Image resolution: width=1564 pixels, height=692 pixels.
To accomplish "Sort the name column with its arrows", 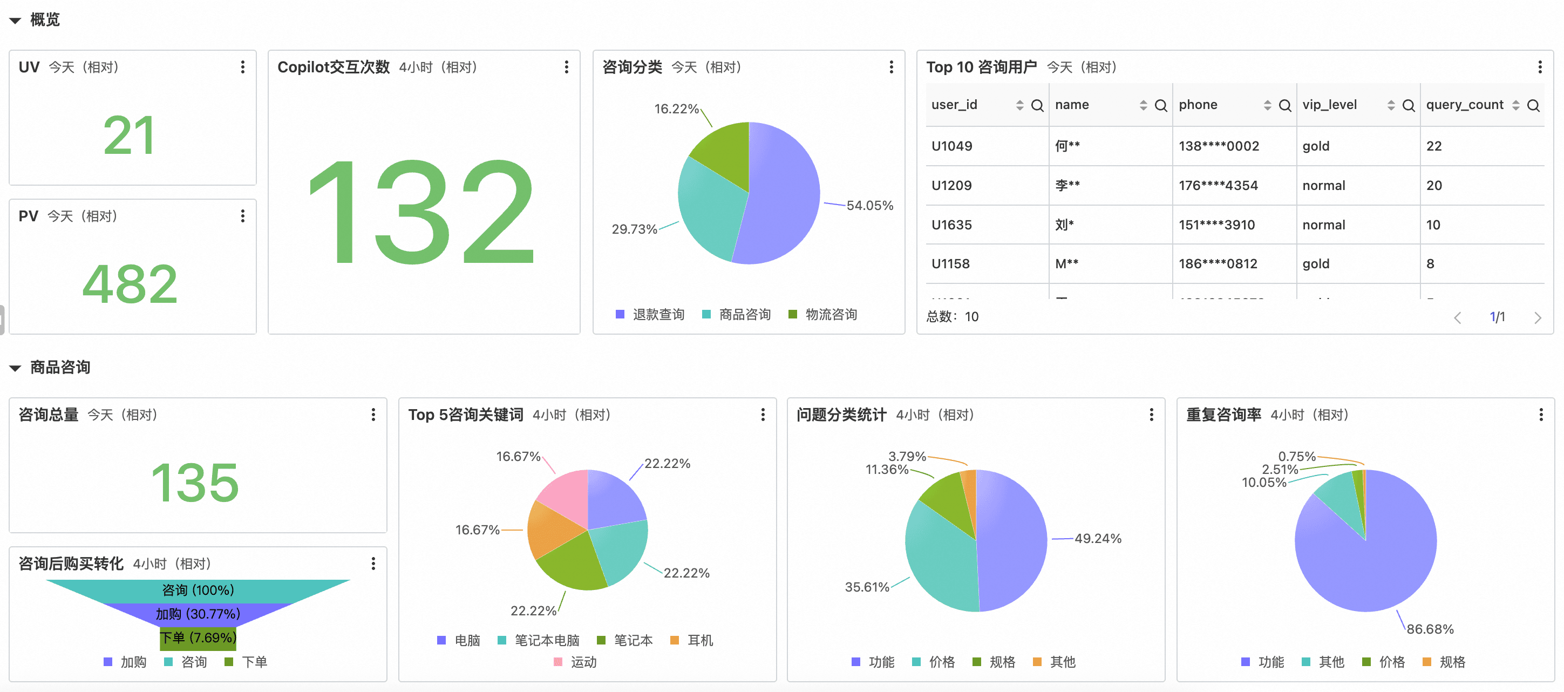I will click(1143, 105).
